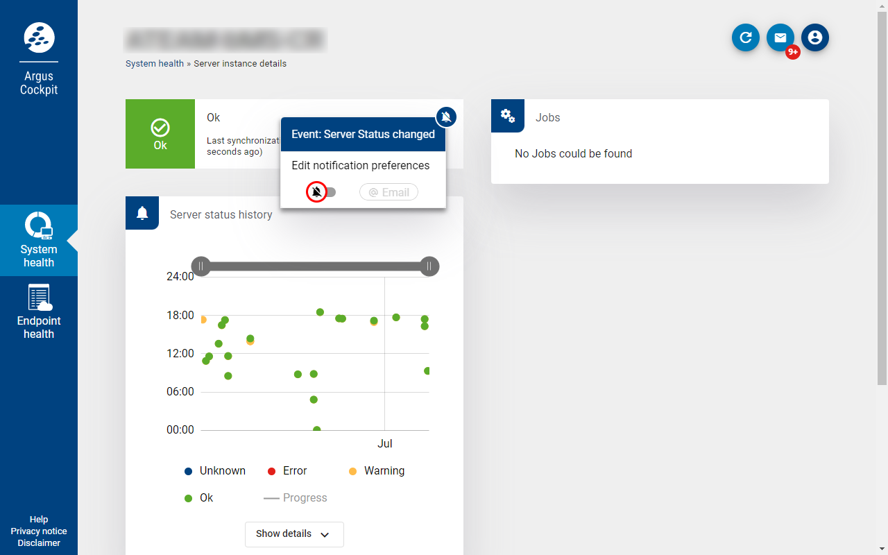Click the Argus Cockpit logo
The height and width of the screenshot is (555, 888).
(39, 37)
